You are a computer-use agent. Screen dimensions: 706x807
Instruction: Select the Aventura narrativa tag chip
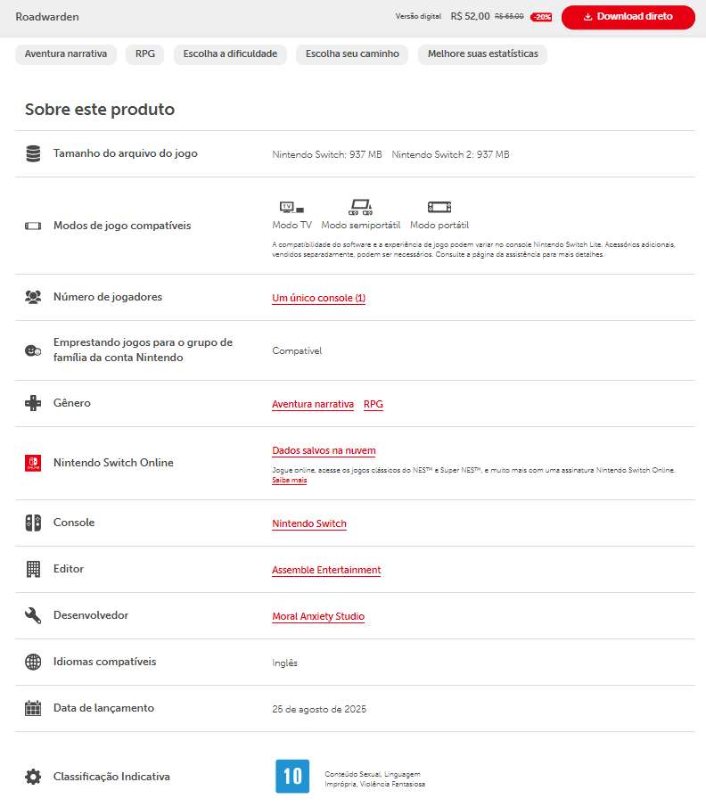(66, 54)
